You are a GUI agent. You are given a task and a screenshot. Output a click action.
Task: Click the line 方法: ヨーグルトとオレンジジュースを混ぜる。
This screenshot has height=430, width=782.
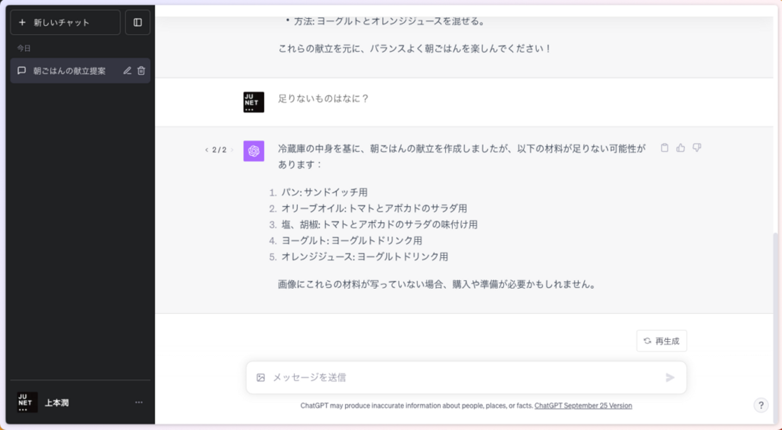pos(389,22)
